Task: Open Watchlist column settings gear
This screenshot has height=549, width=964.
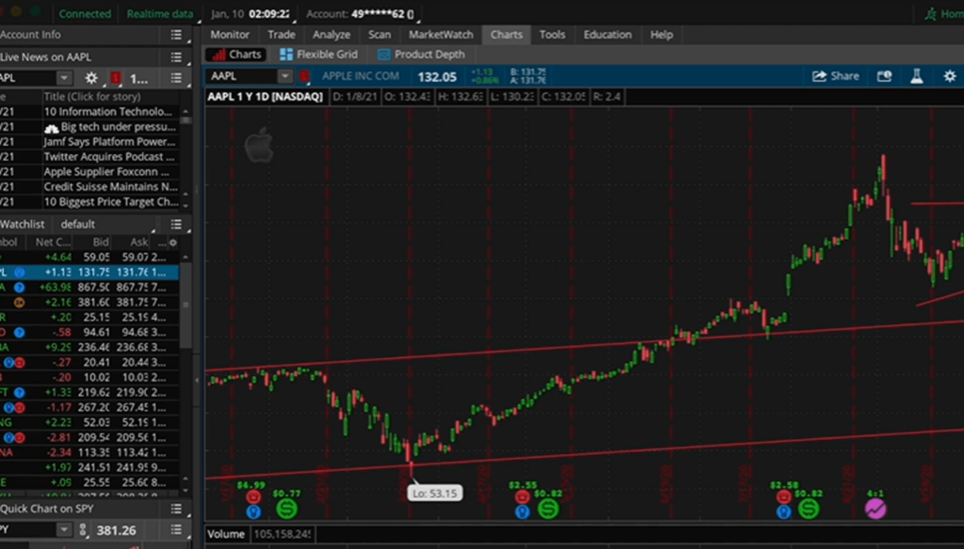Action: coord(172,243)
